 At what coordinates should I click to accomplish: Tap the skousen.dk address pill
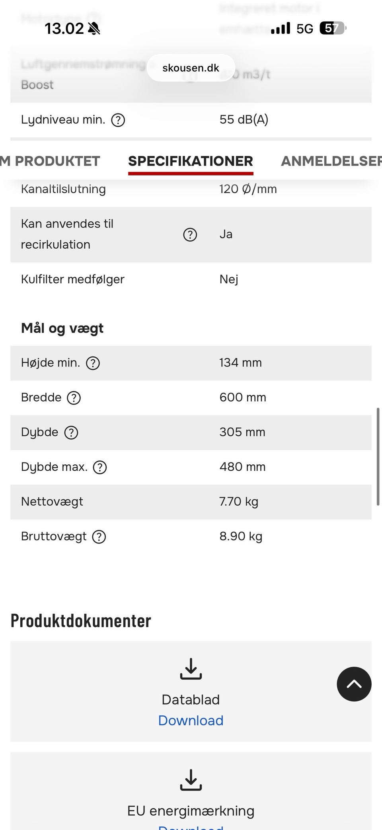coord(191,68)
